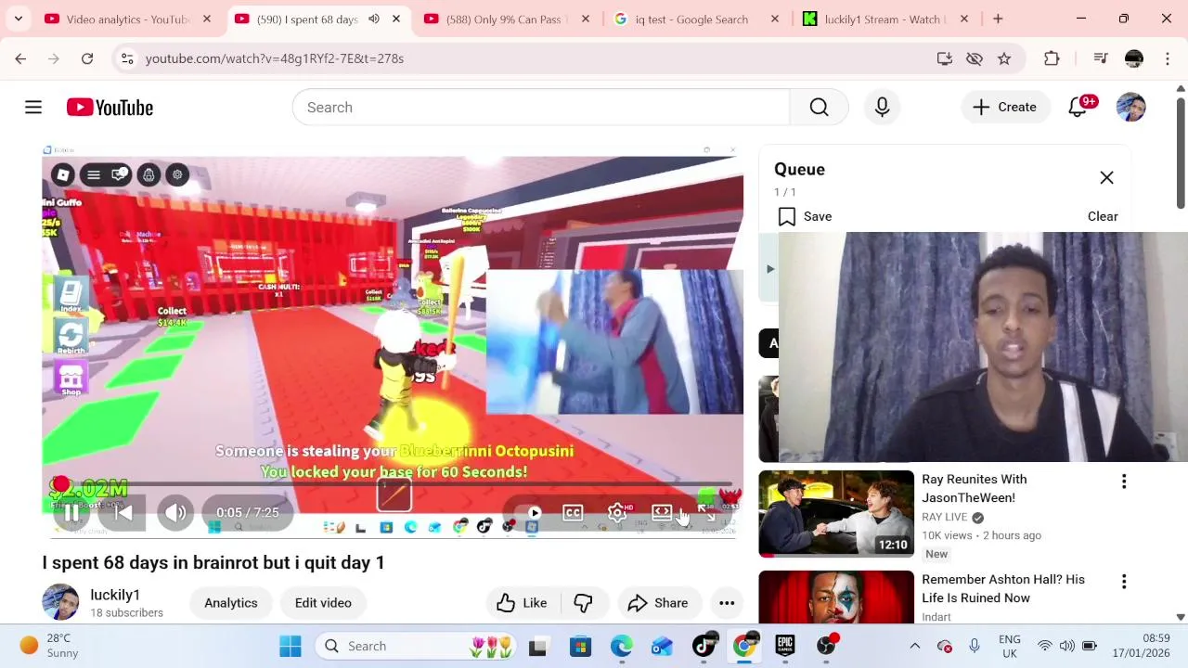1188x668 pixels.
Task: Open Chrome extensions puzzle icon
Action: coord(1052,58)
